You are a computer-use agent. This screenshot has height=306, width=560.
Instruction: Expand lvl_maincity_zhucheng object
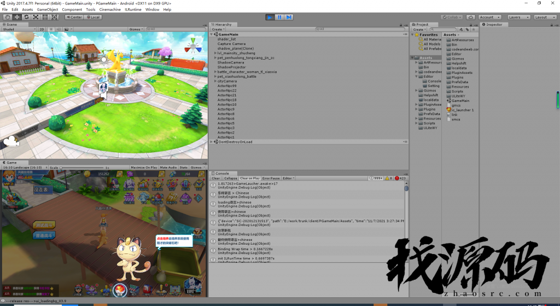tap(215, 53)
